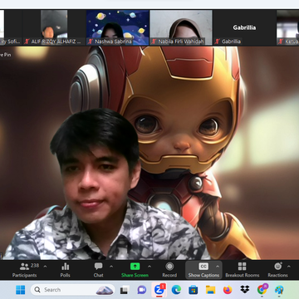Start recording with the Record button
Image resolution: width=299 pixels, height=299 pixels.
[169, 270]
